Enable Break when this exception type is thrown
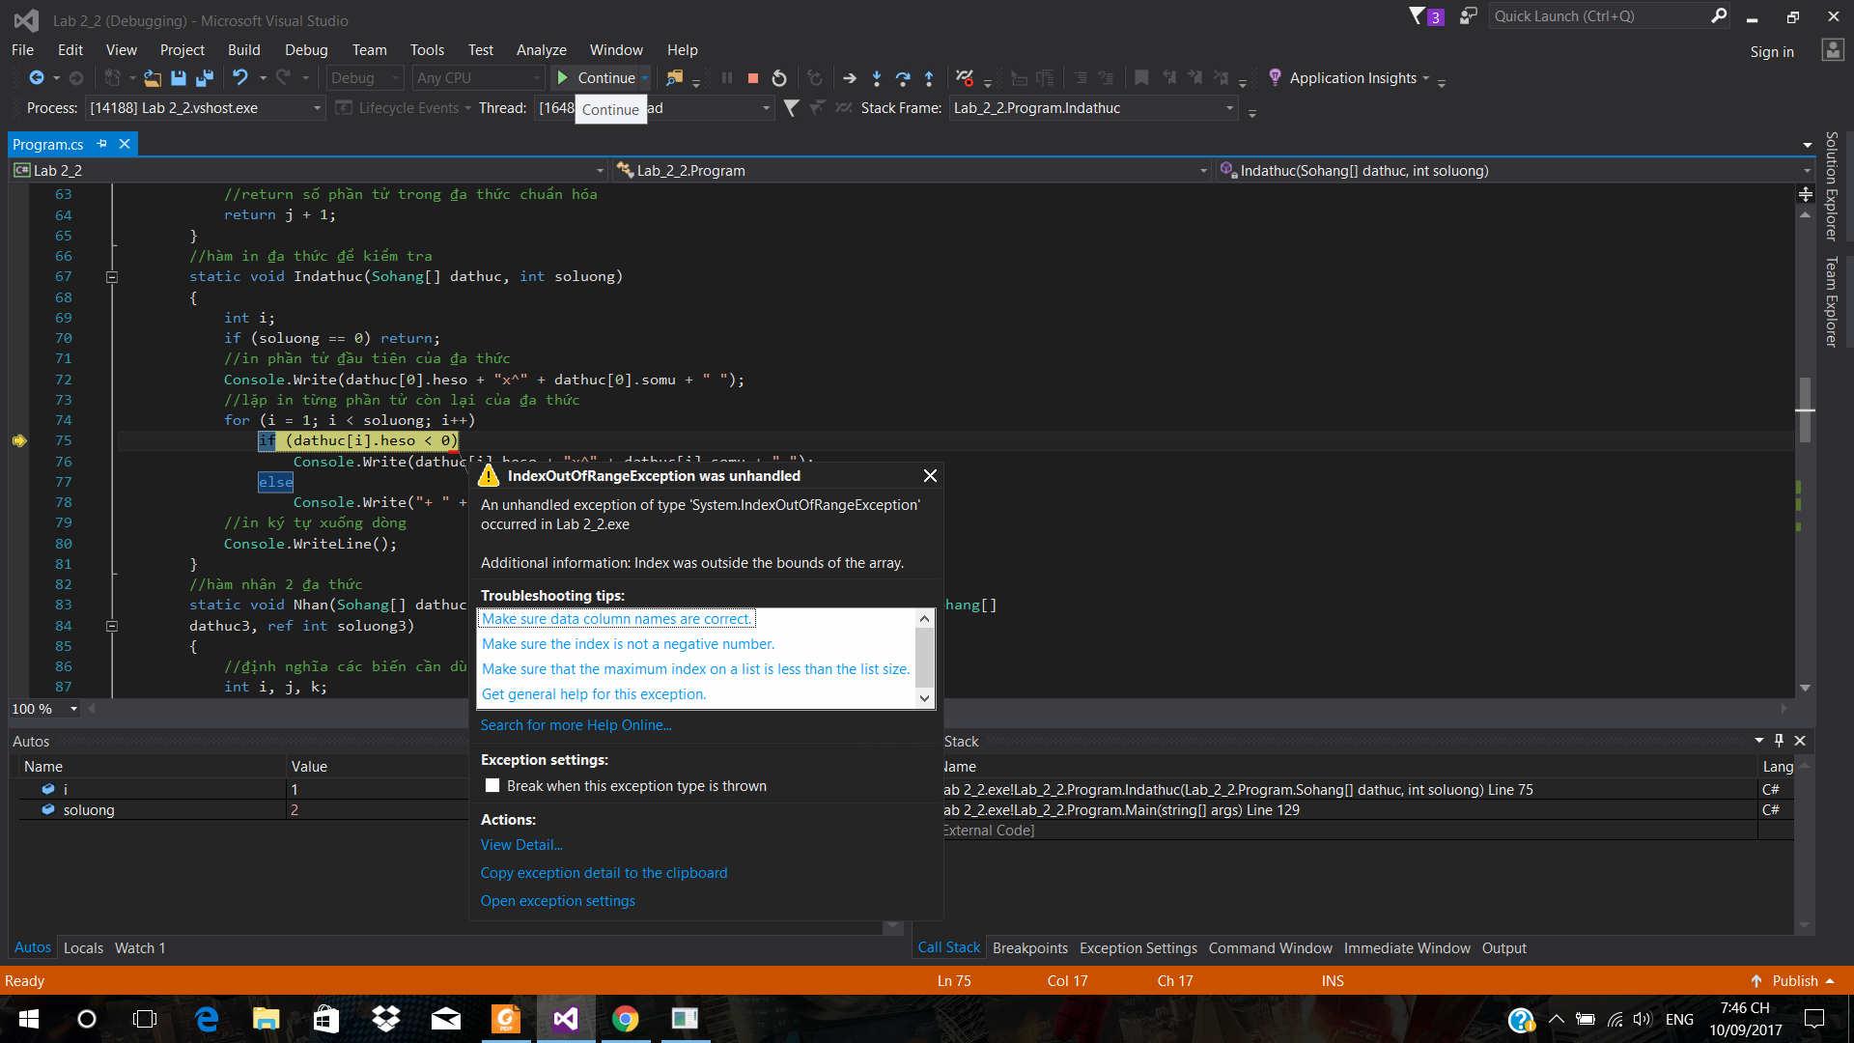Image resolution: width=1854 pixels, height=1043 pixels. [x=493, y=786]
